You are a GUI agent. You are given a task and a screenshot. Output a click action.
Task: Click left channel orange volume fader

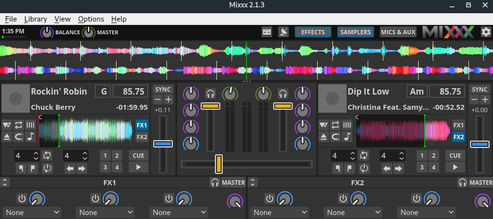211,106
